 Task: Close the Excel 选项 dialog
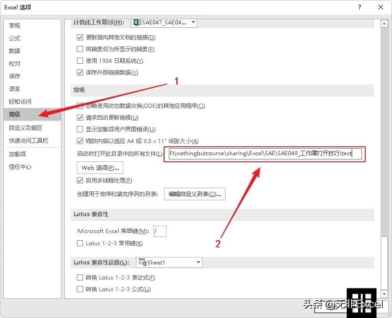coord(380,7)
